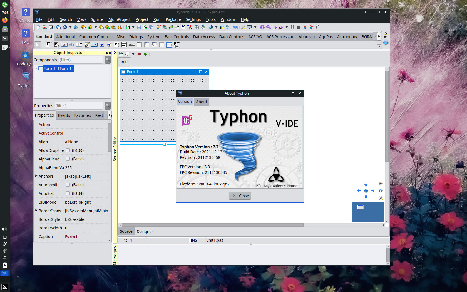Switch to About tab in About Typhon

point(202,102)
